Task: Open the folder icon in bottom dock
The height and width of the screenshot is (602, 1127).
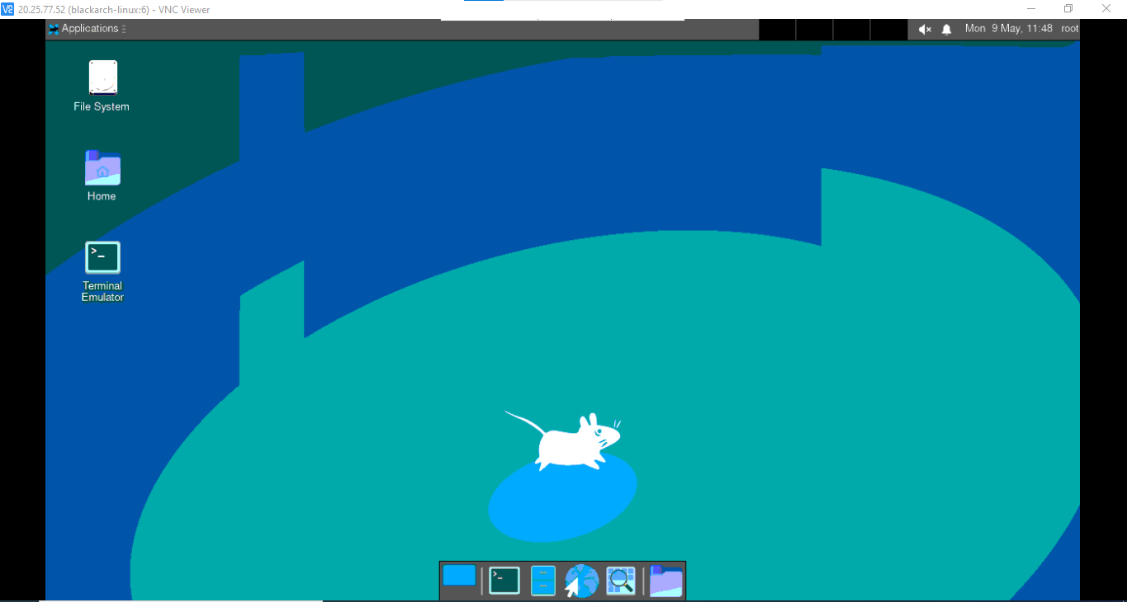Action: tap(665, 581)
